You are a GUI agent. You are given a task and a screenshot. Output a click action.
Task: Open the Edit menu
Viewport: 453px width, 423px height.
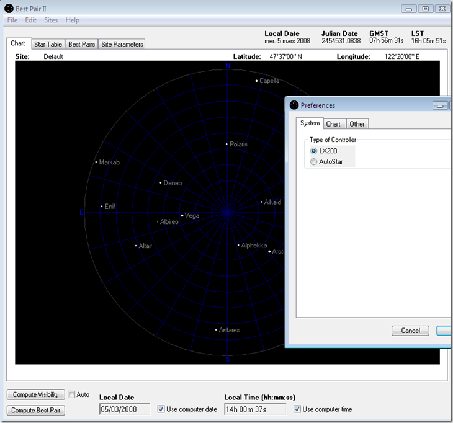point(30,20)
